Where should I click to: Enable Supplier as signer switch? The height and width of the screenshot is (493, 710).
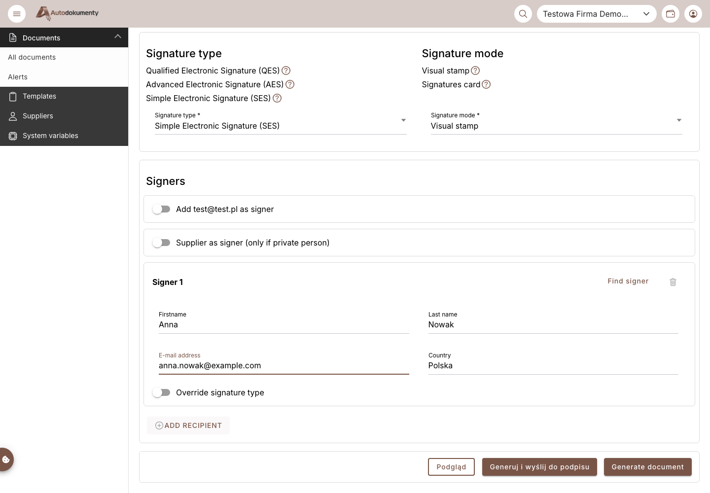pos(161,243)
